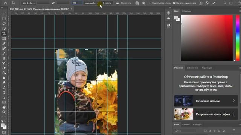Commit the crop with the checkmark
241x135 pixels.
click(x=214, y=3)
